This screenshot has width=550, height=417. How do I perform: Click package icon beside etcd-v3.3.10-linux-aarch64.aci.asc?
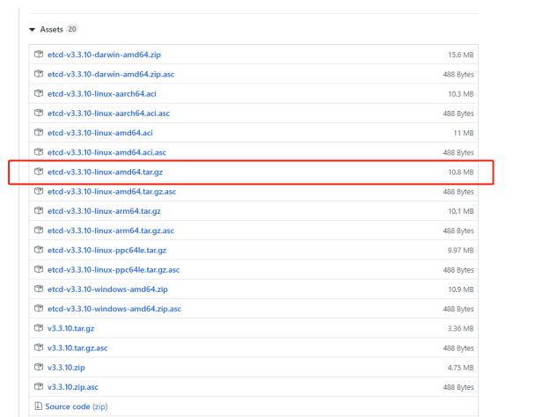click(39, 113)
